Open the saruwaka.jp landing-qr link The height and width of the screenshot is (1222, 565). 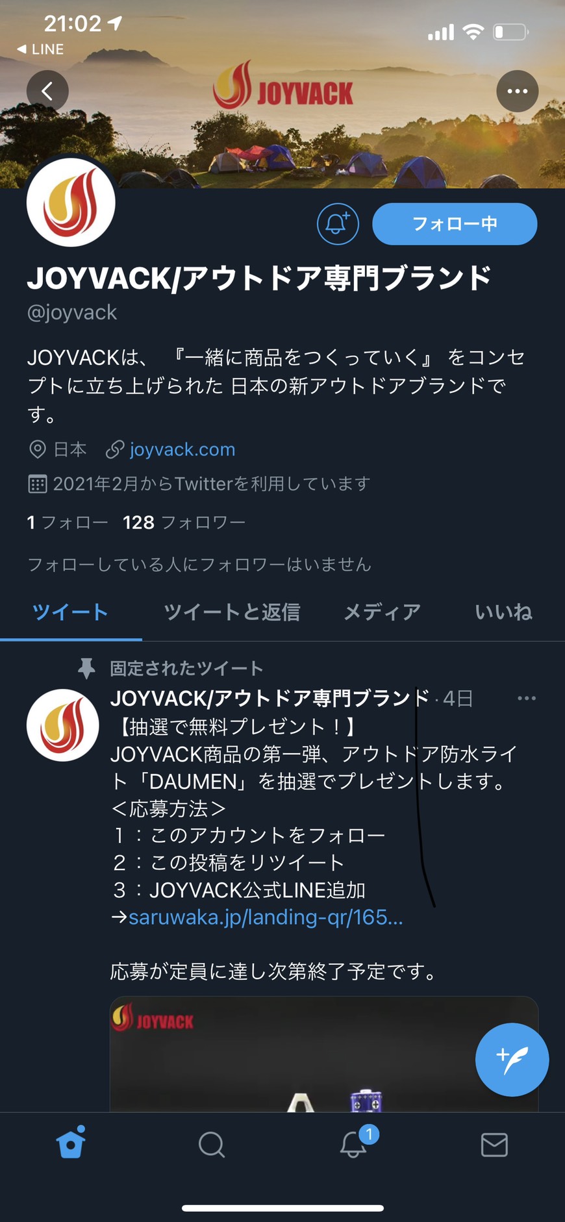click(x=266, y=917)
